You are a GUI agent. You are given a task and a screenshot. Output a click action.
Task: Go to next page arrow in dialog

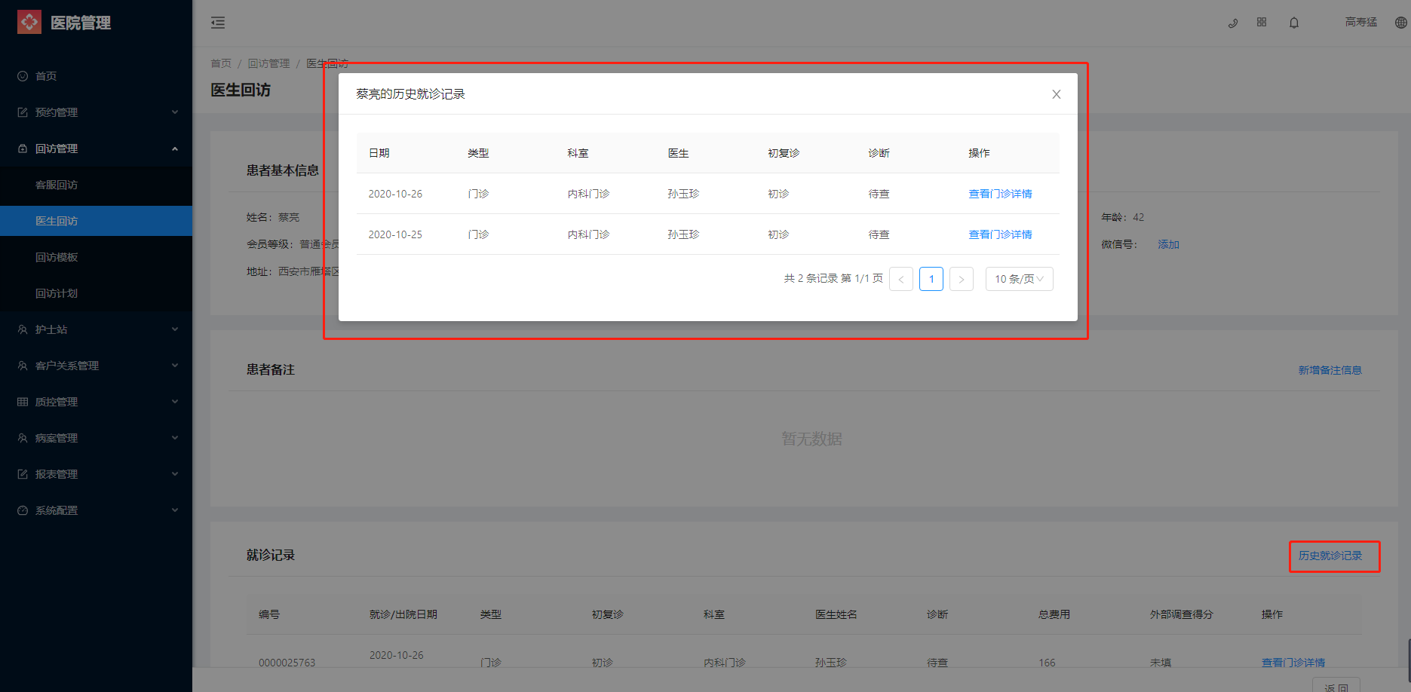(x=962, y=279)
